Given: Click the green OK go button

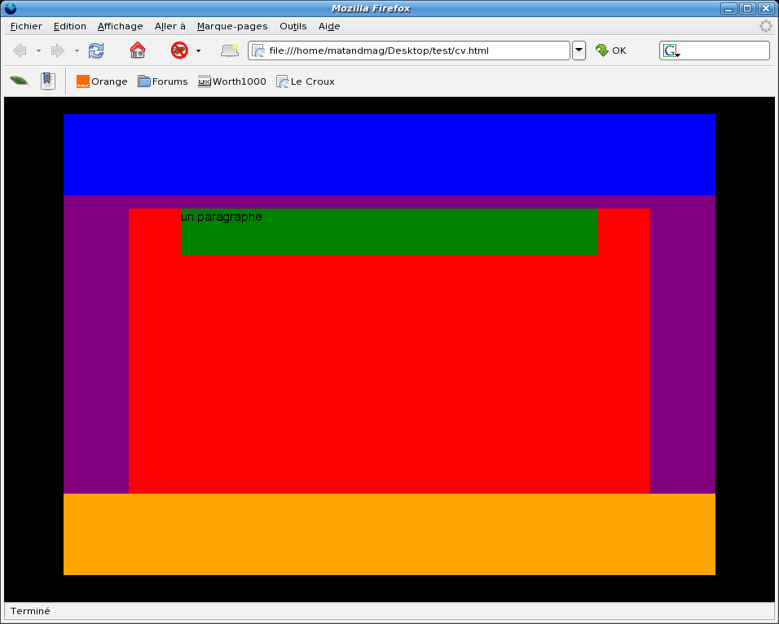Looking at the screenshot, I should click(610, 51).
